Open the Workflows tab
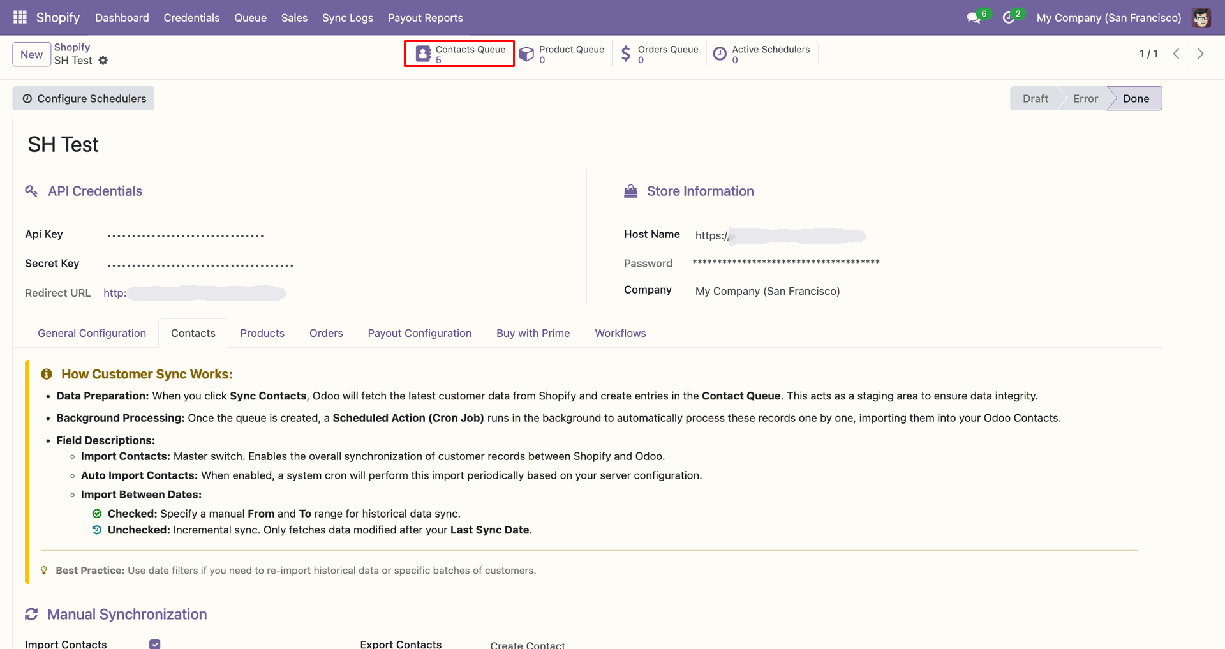The height and width of the screenshot is (649, 1225). click(621, 333)
